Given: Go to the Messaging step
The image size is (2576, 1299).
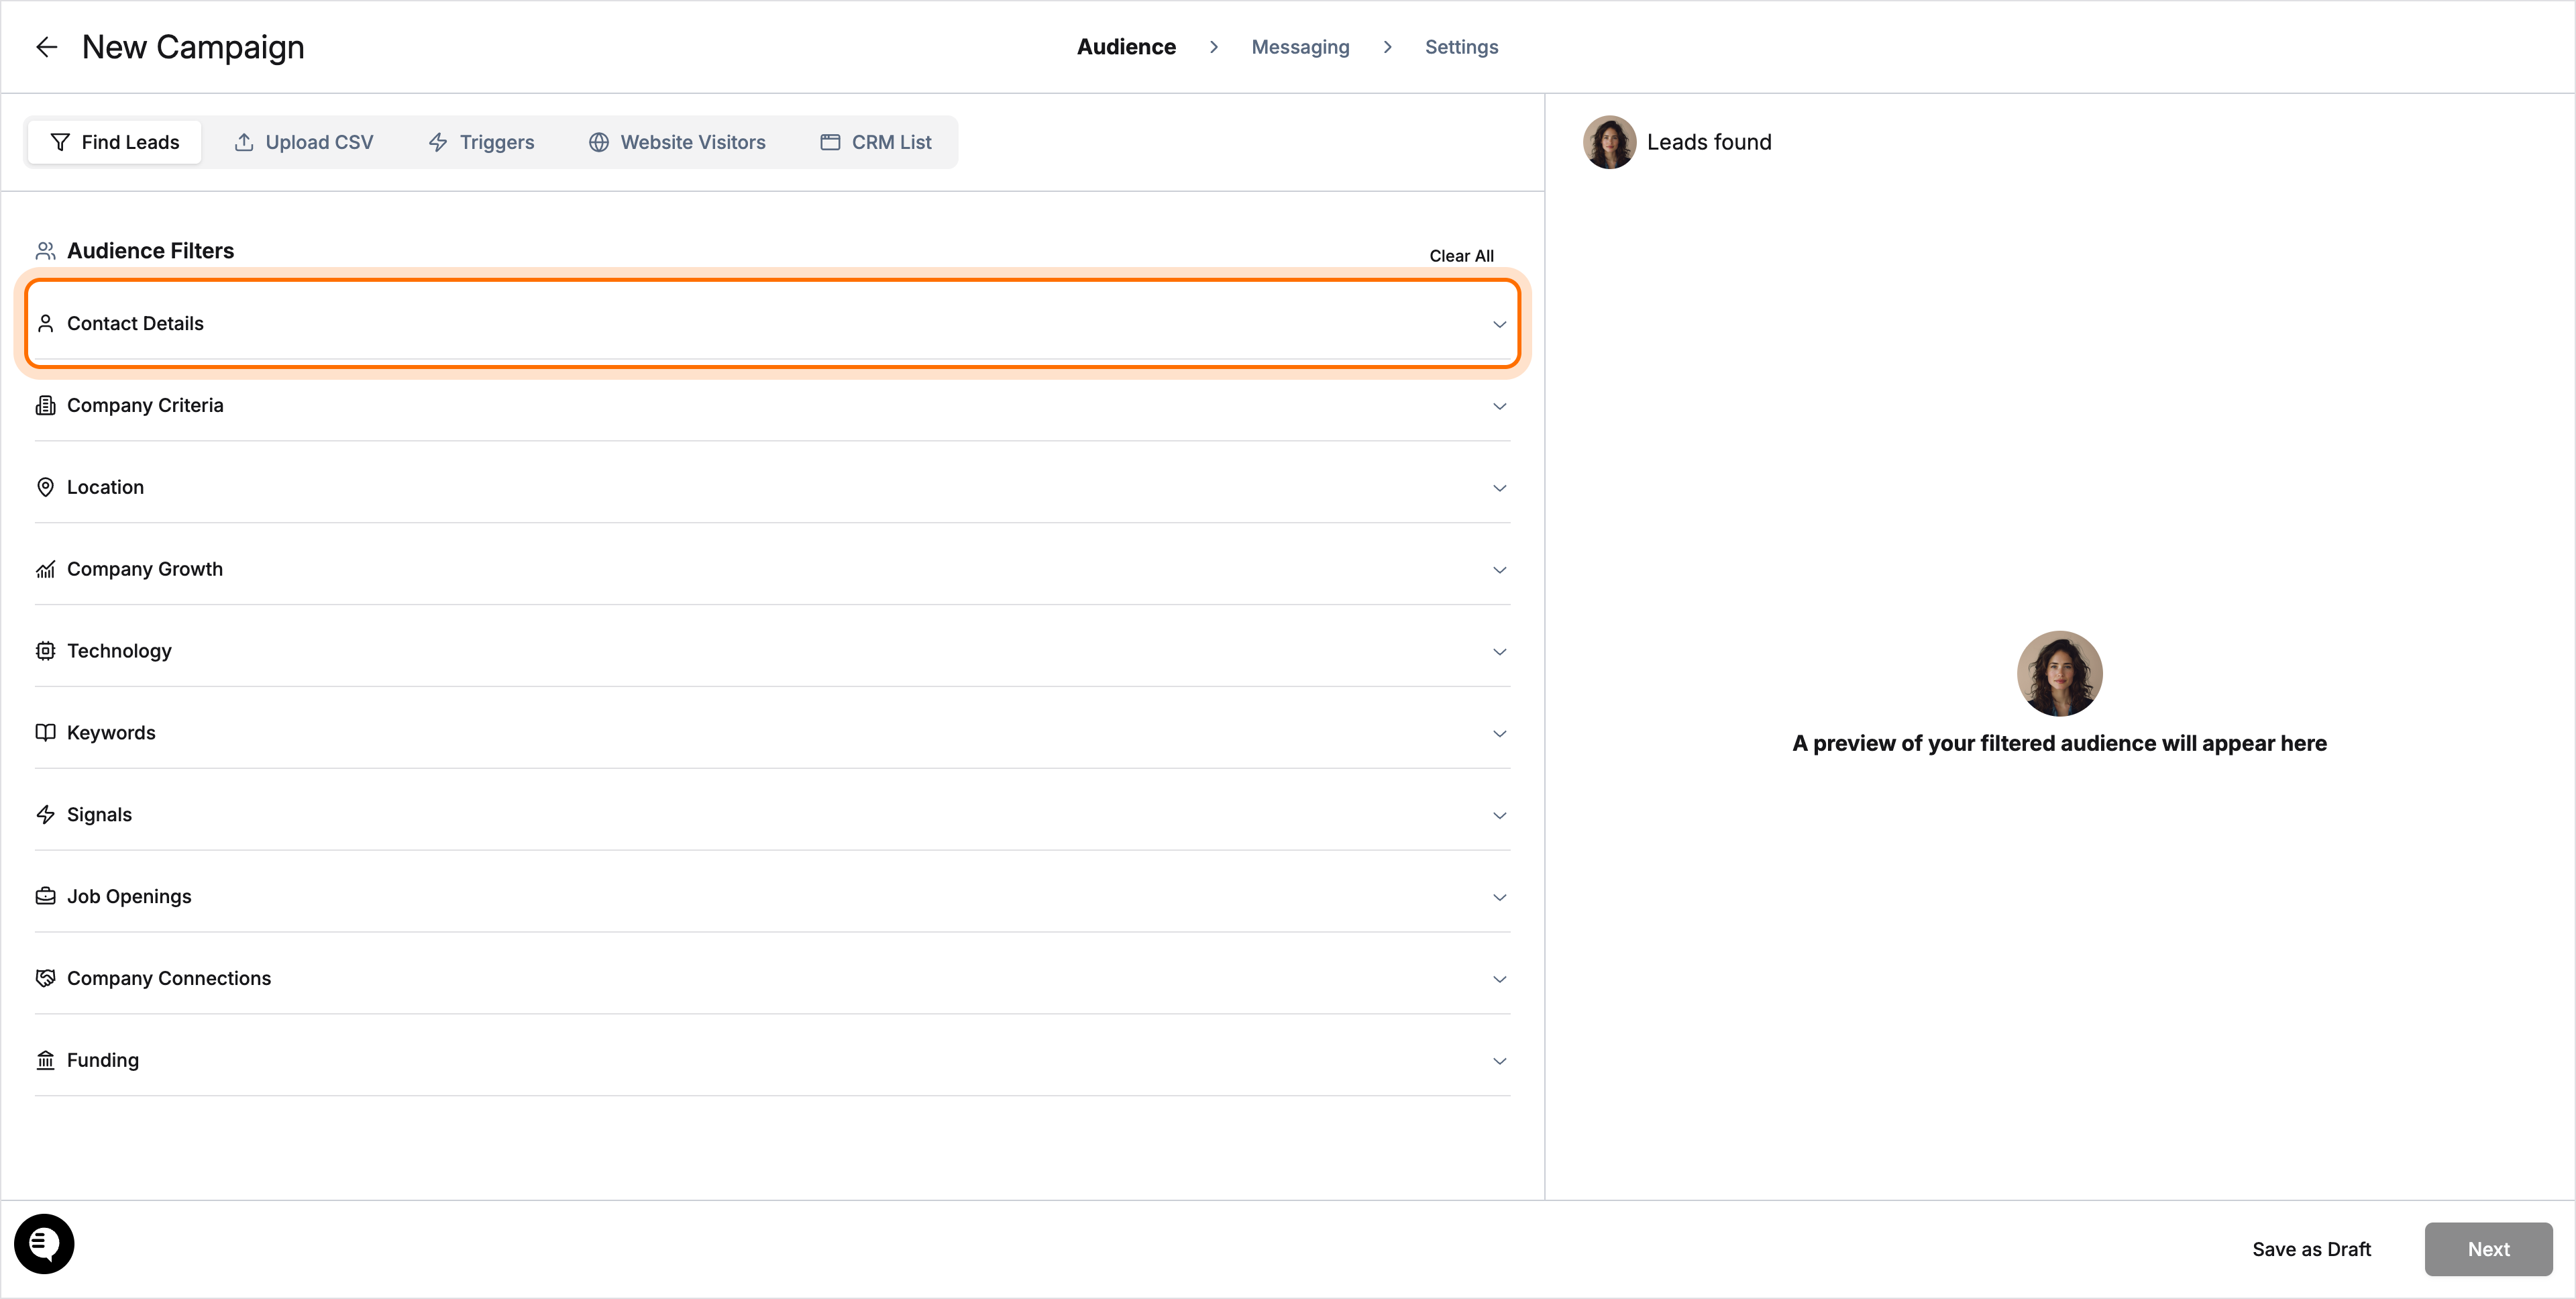Looking at the screenshot, I should pos(1300,47).
